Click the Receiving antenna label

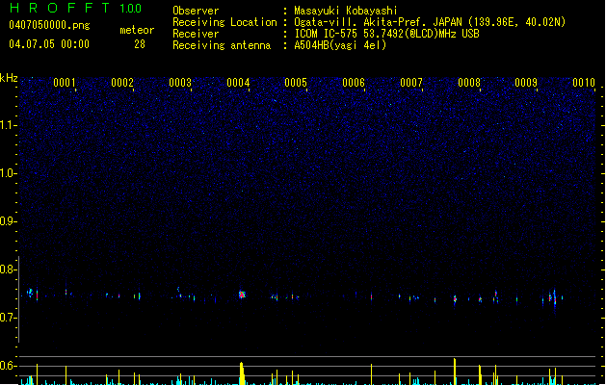[222, 45]
